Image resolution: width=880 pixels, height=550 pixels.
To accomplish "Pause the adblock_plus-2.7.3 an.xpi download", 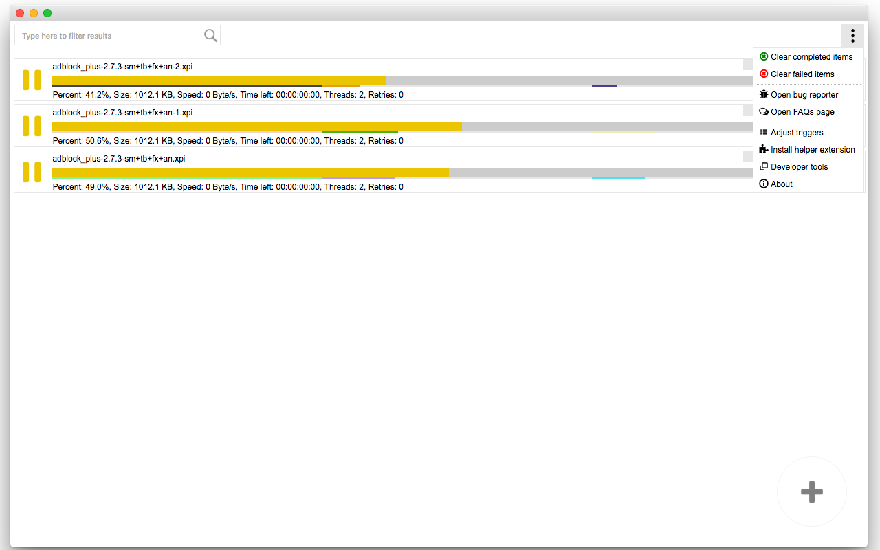I will (x=32, y=172).
